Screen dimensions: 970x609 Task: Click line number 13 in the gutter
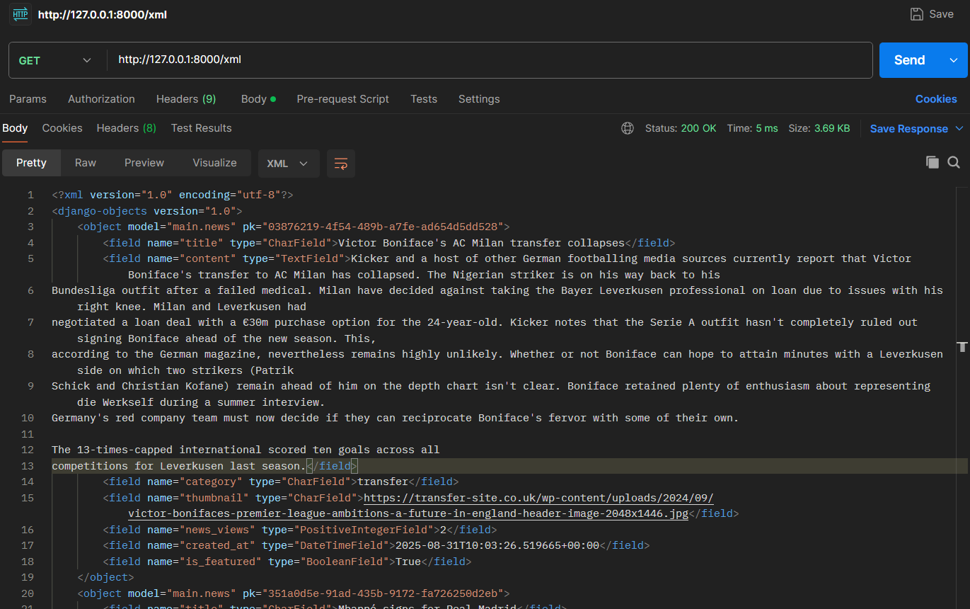coord(28,466)
